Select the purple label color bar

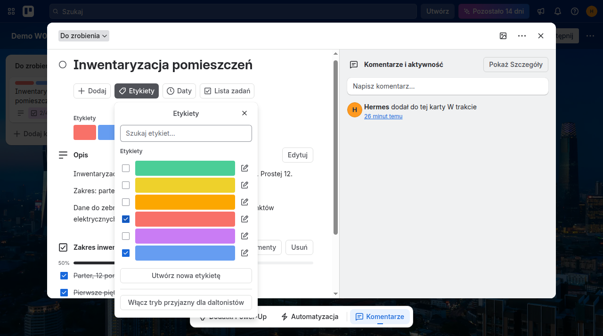185,236
